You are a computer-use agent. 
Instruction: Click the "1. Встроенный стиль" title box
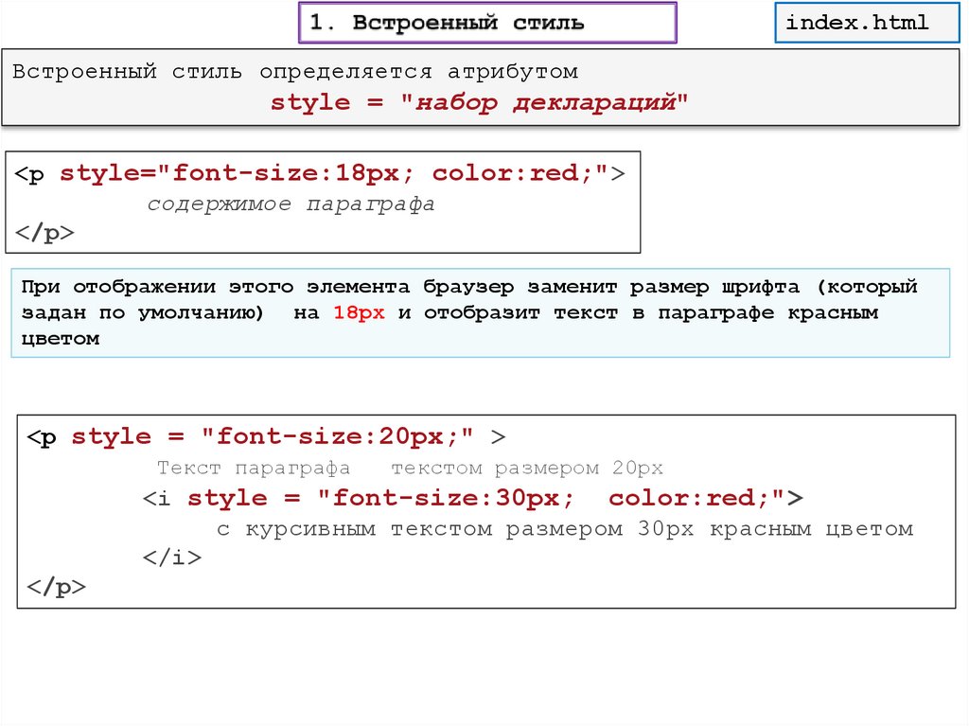point(487,24)
